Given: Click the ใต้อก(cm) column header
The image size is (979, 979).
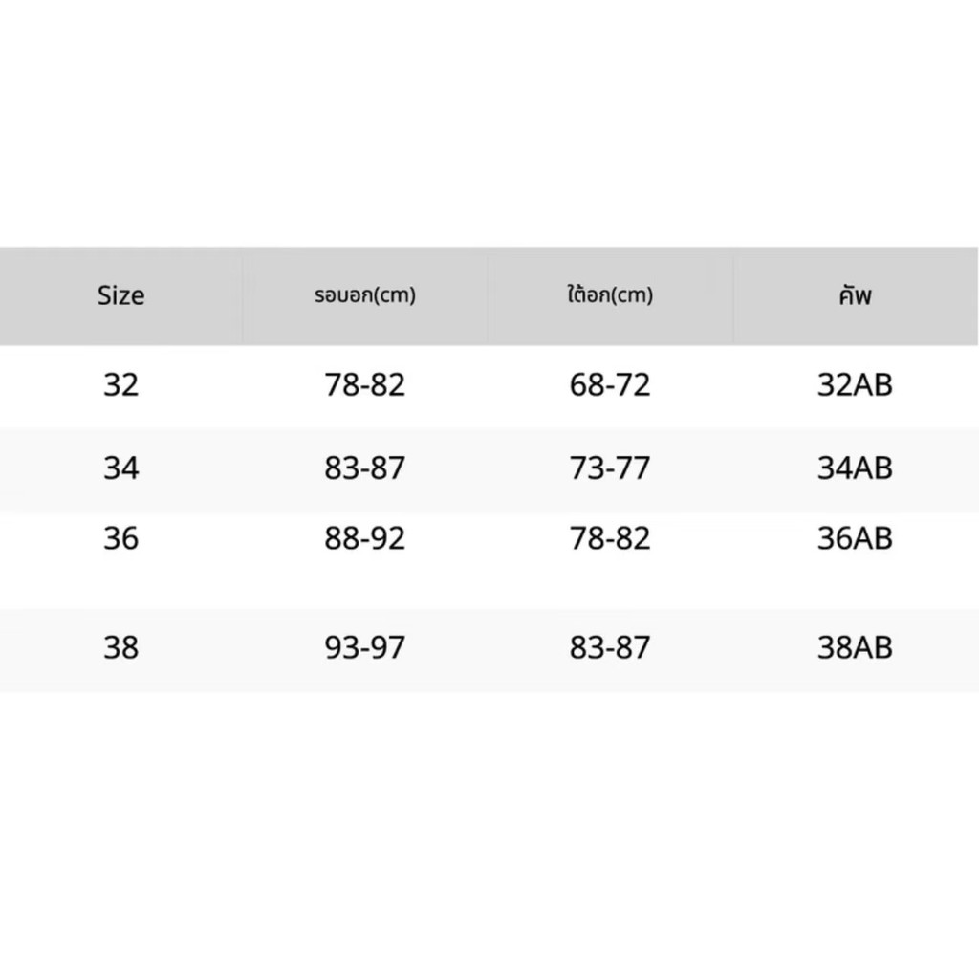Looking at the screenshot, I should pyautogui.click(x=610, y=294).
